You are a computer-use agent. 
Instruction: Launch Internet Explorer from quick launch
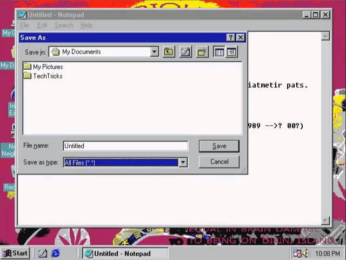[55, 253]
